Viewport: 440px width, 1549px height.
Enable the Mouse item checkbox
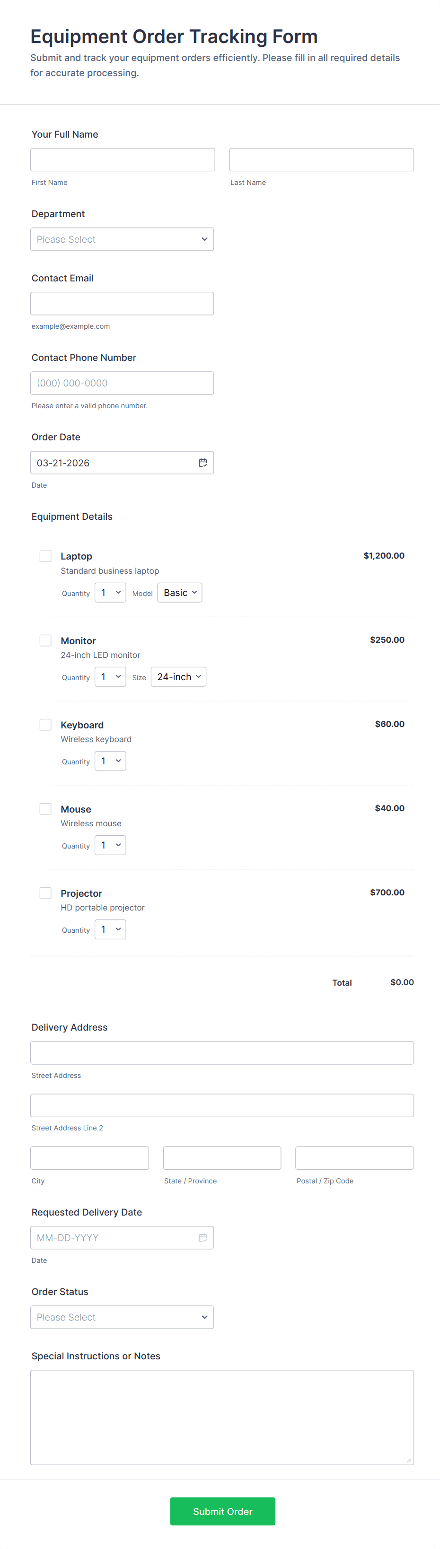pos(46,809)
